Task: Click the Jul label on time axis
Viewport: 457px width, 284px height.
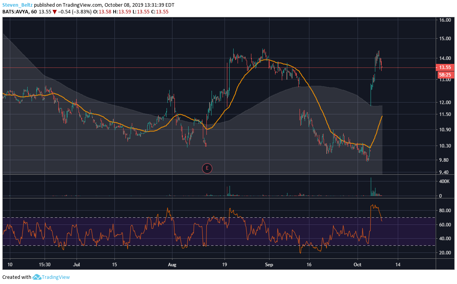Action: point(77,265)
